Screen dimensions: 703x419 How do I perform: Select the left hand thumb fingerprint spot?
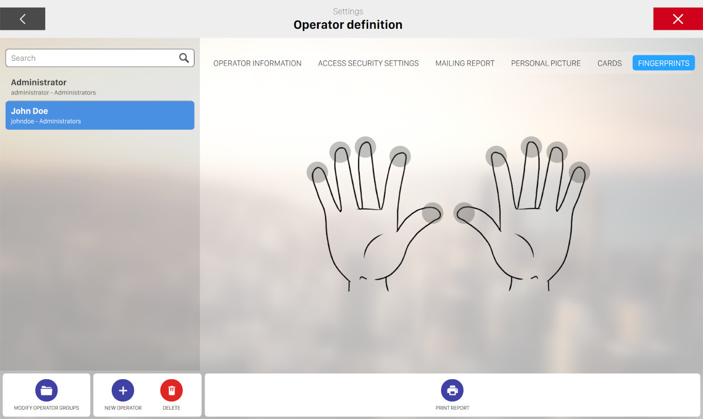pos(432,213)
